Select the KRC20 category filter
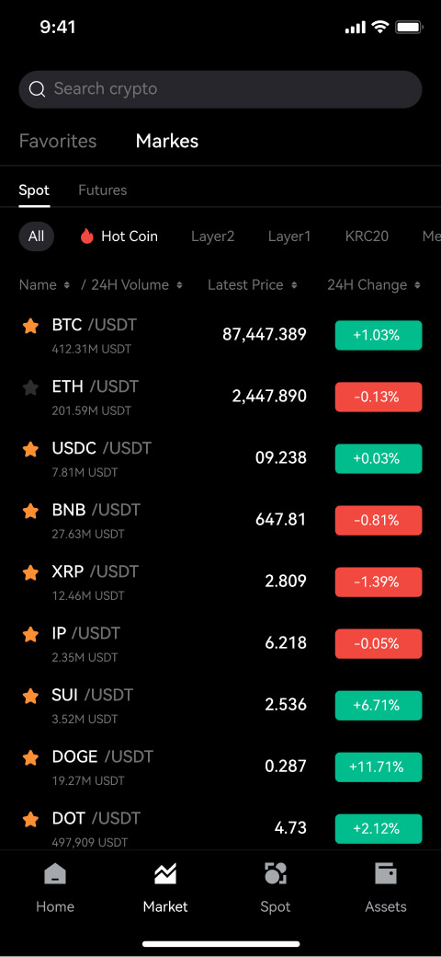This screenshot has width=441, height=957. click(367, 236)
